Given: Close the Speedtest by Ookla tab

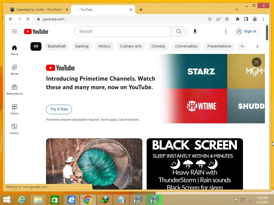Looking at the screenshot, I should (x=67, y=10).
